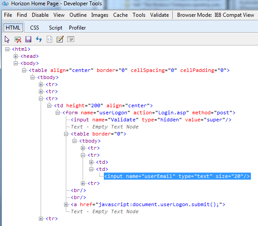Open the Disable menu

click(40, 15)
